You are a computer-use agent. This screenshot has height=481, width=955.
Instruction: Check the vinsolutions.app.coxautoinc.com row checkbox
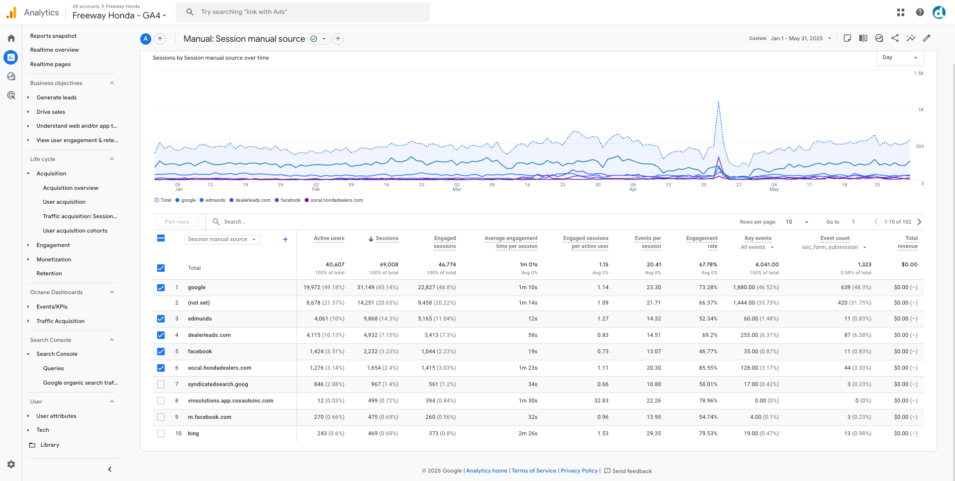click(x=161, y=401)
